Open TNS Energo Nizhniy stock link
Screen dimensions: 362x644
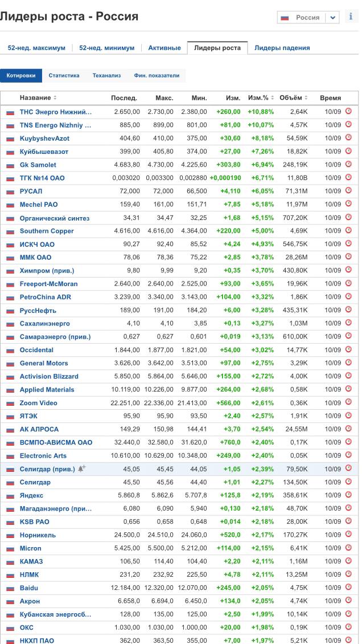click(x=56, y=125)
